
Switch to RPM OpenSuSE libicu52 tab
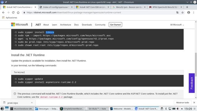pos(165,7)
